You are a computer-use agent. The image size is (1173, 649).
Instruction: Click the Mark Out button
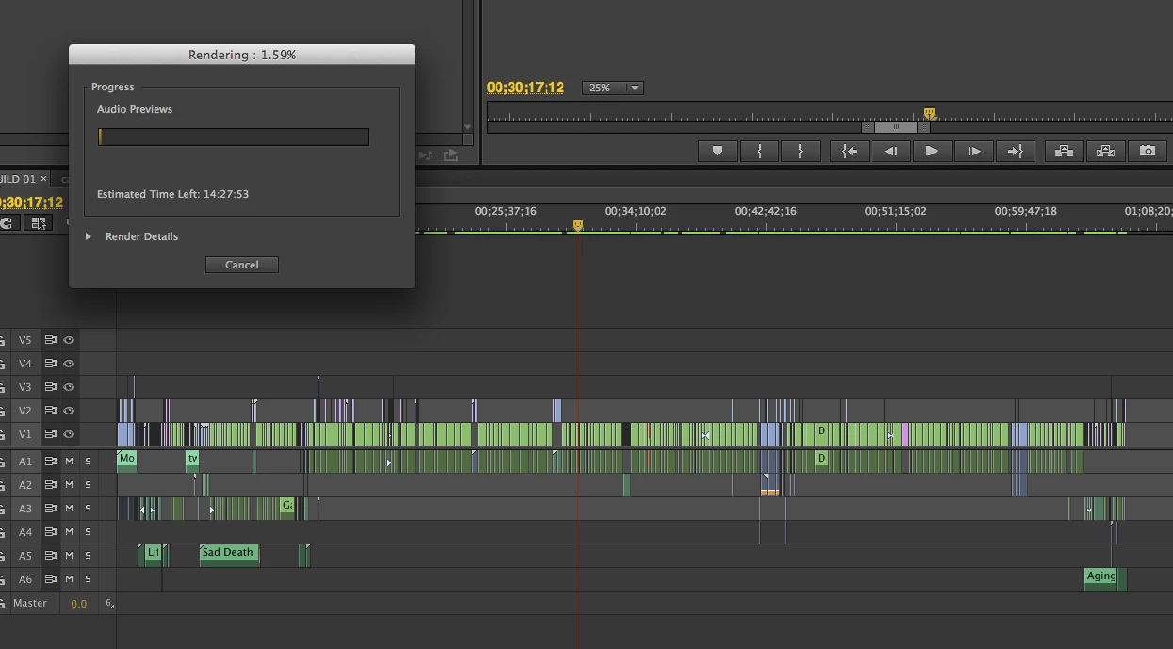[800, 151]
